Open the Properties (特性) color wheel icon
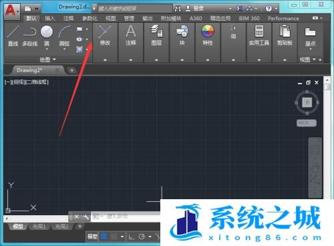 pos(208,31)
